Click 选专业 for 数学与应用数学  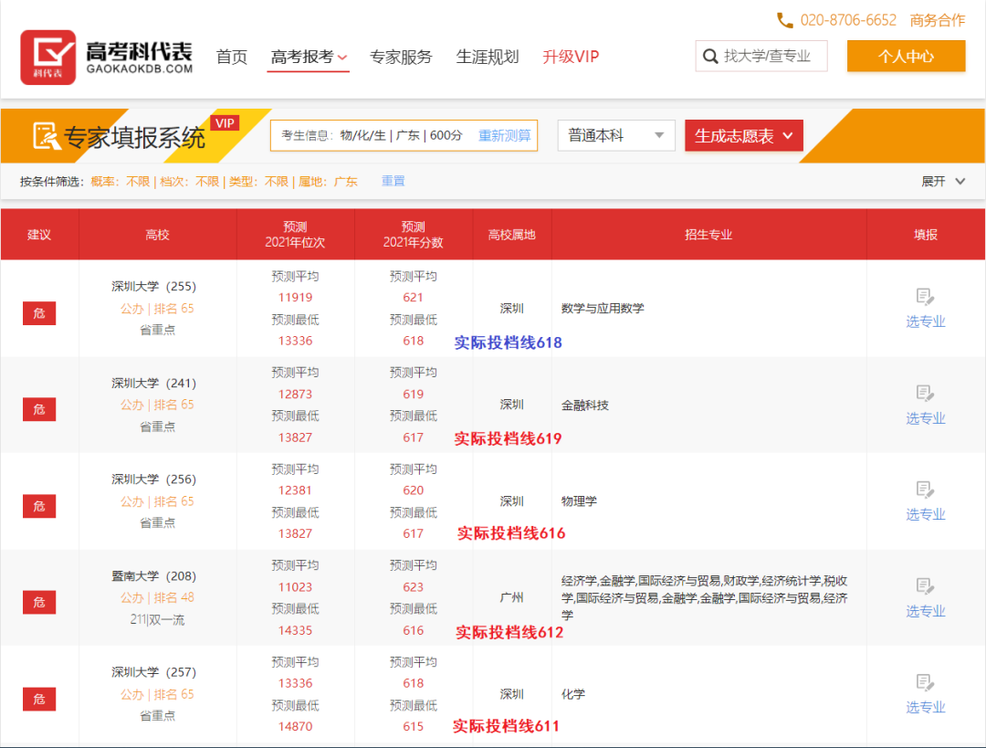(x=926, y=321)
